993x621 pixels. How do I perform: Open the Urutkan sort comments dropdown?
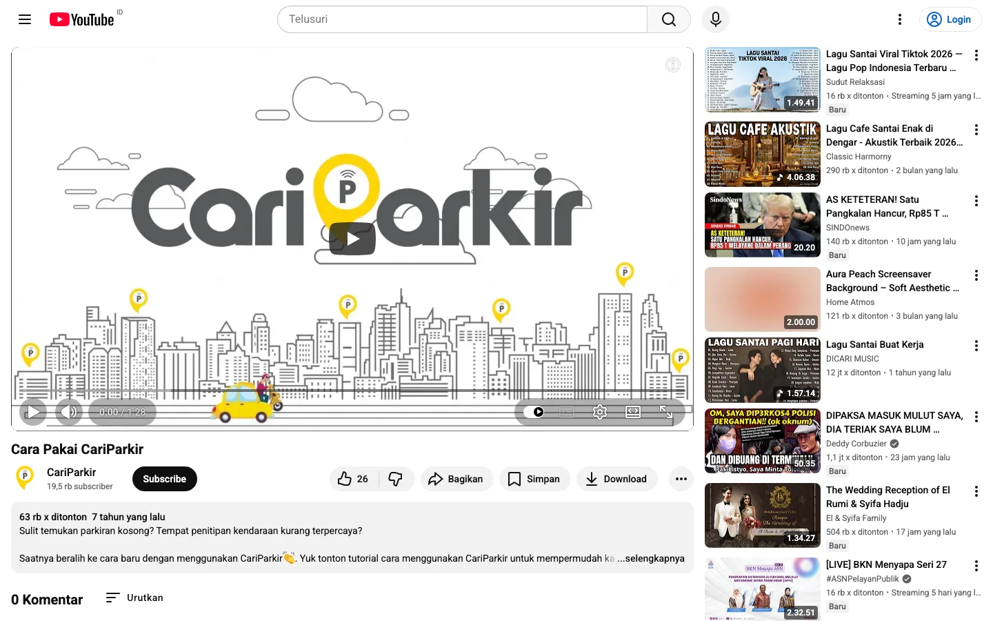(134, 598)
